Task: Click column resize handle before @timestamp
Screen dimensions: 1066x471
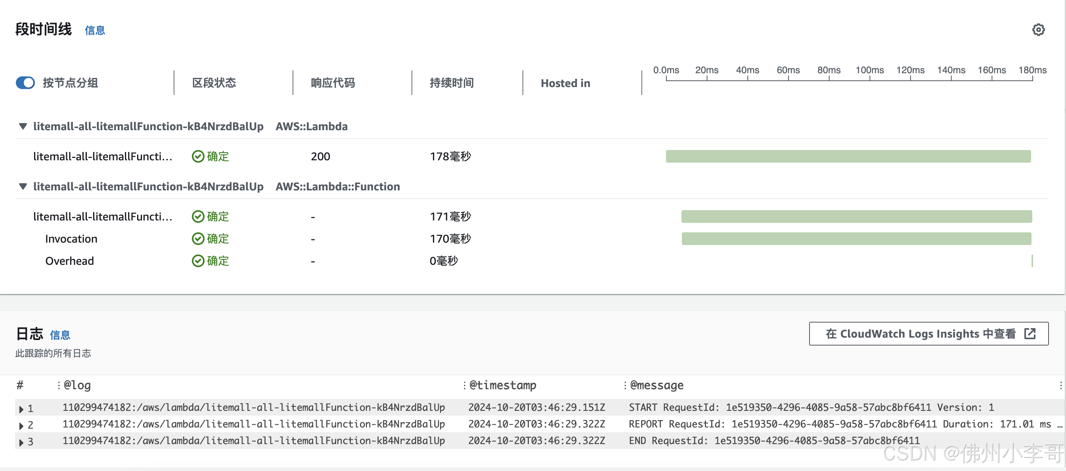Action: click(464, 386)
